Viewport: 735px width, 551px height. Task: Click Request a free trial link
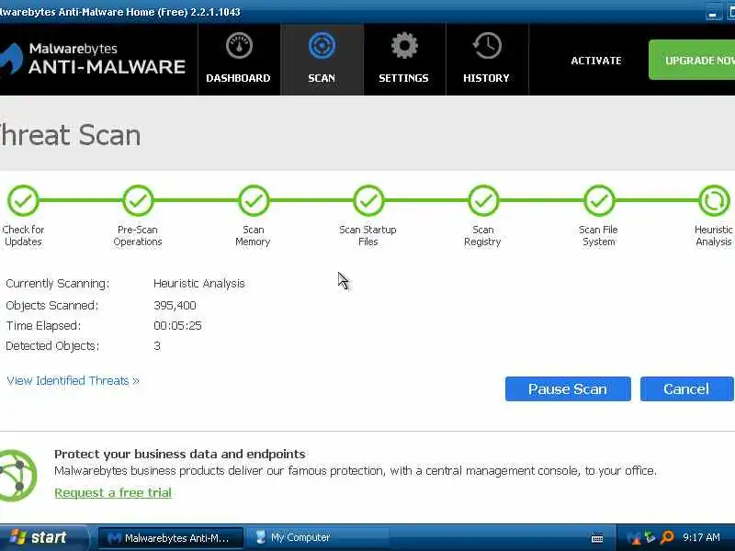[113, 492]
